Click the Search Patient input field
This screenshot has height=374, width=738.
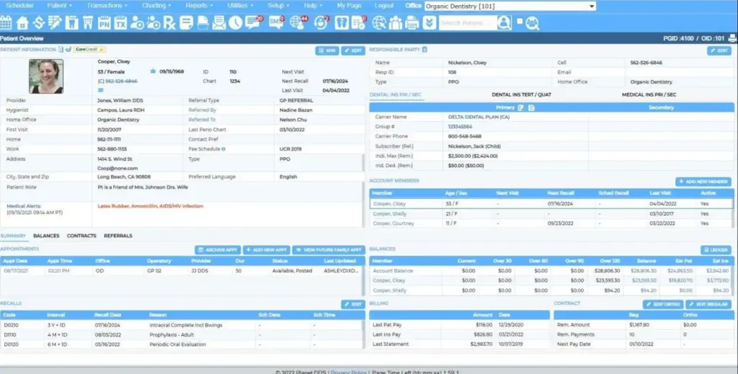pos(468,22)
